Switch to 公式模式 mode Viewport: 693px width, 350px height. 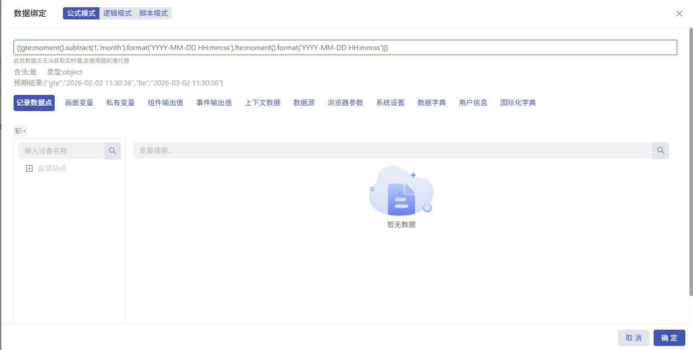81,13
